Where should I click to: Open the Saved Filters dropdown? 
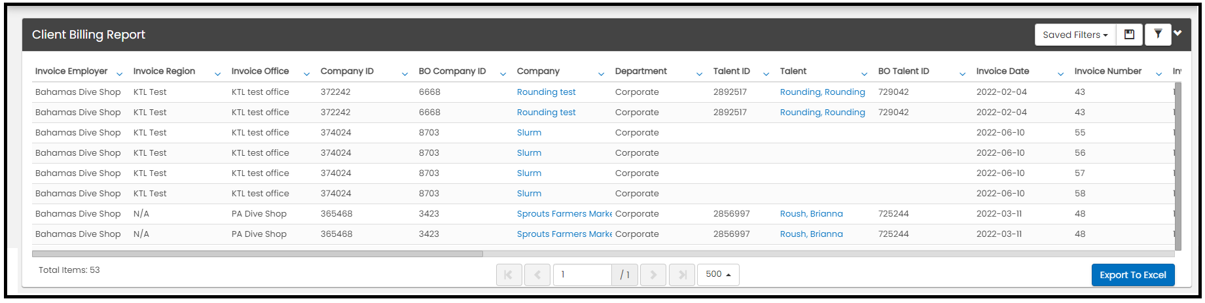(x=1075, y=35)
